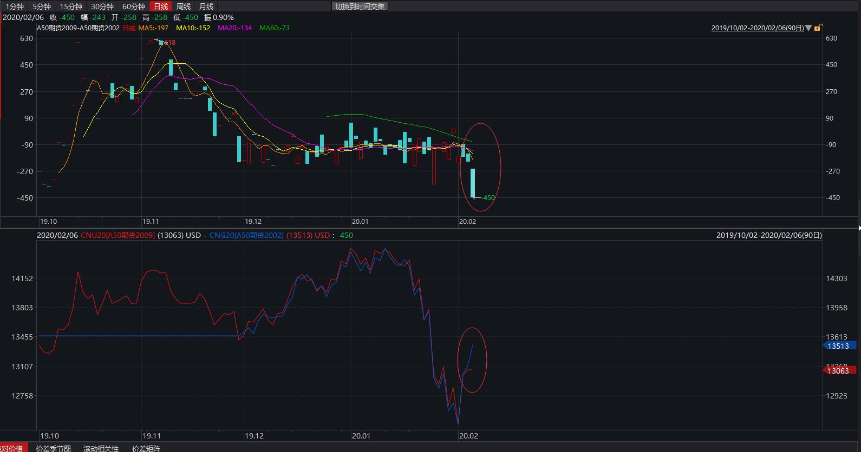The width and height of the screenshot is (861, 452).
Task: Switch to the 5分钟 period tab
Action: click(42, 6)
